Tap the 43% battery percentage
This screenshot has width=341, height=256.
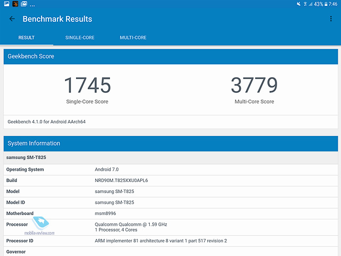(x=319, y=4)
